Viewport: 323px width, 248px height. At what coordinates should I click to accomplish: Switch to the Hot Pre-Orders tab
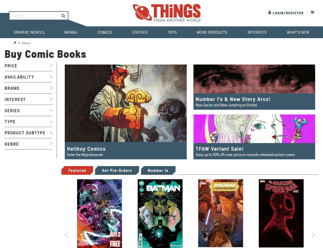point(117,171)
